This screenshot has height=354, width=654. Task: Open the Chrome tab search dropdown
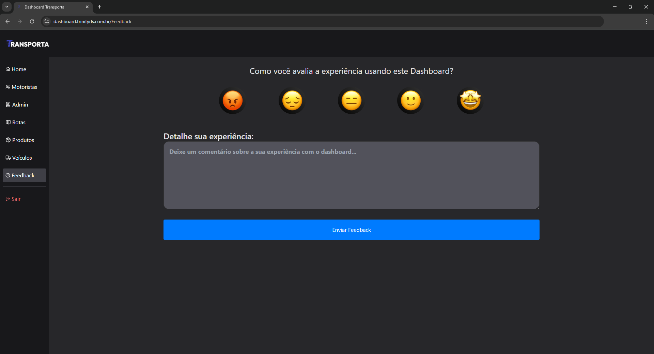click(x=6, y=7)
